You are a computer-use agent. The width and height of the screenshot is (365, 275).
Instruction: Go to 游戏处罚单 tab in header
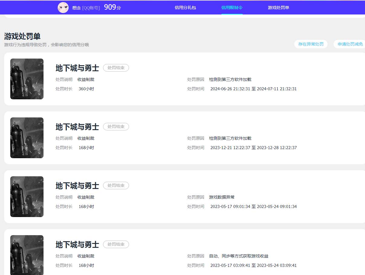pyautogui.click(x=278, y=8)
